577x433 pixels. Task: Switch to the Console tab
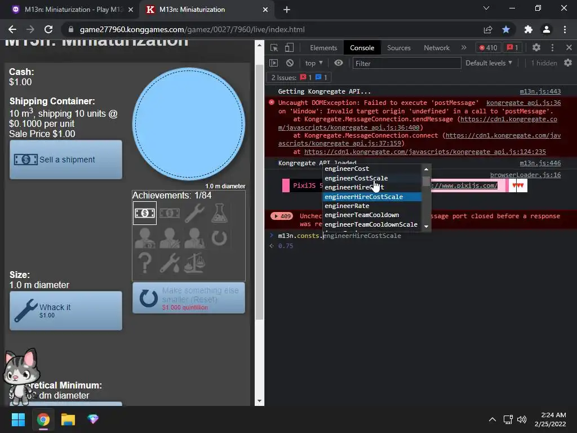click(x=362, y=47)
